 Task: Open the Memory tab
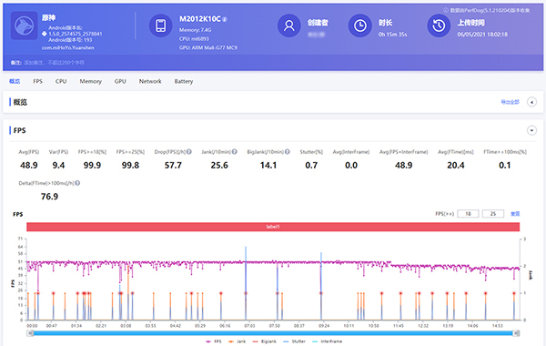(x=90, y=81)
